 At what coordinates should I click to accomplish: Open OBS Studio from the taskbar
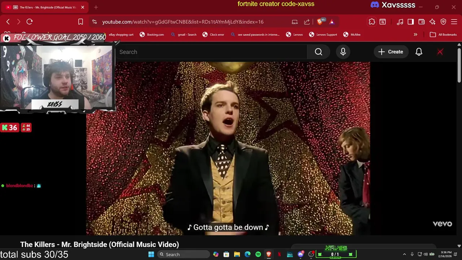311,254
